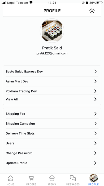
Task: Toggle the light/dark theme sun icon
Action: (x=92, y=11)
